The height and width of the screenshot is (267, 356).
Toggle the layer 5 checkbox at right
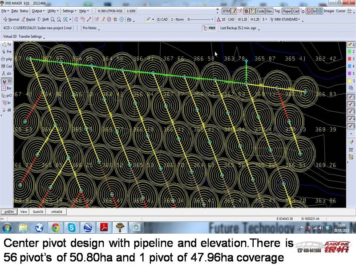click(351, 126)
